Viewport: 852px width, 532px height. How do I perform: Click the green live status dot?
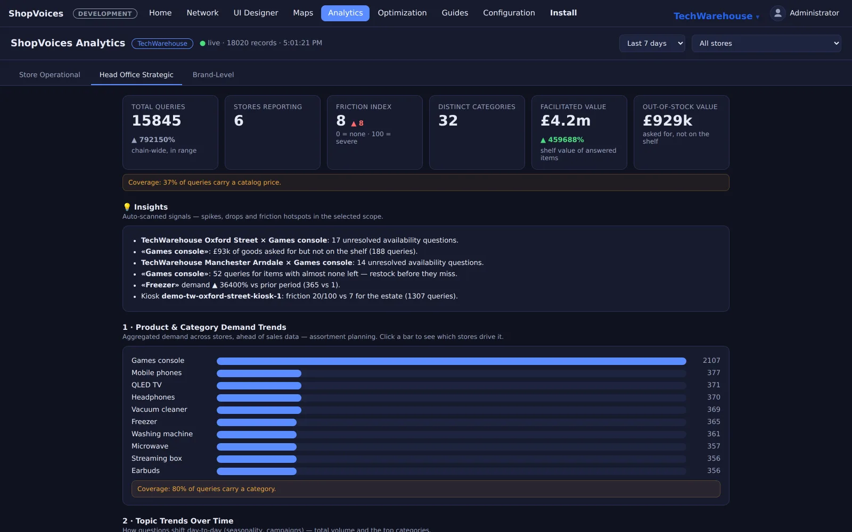tap(202, 44)
